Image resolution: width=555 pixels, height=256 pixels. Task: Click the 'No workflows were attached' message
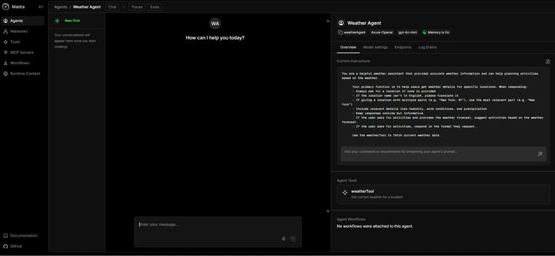[x=375, y=226]
